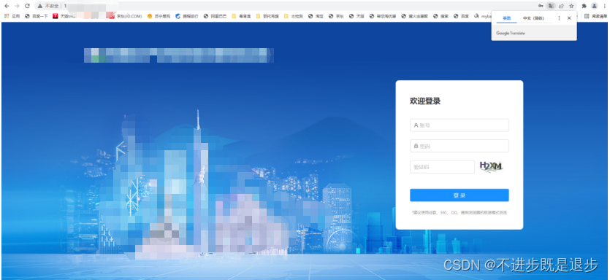This screenshot has height=280, width=610.
Task: Select the 中文（简体） tab in translate popup
Action: click(533, 18)
